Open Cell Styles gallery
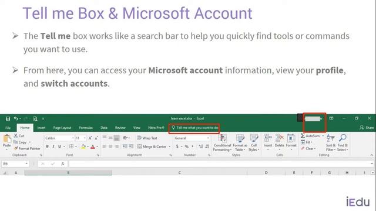376x211 pixels. click(254, 143)
